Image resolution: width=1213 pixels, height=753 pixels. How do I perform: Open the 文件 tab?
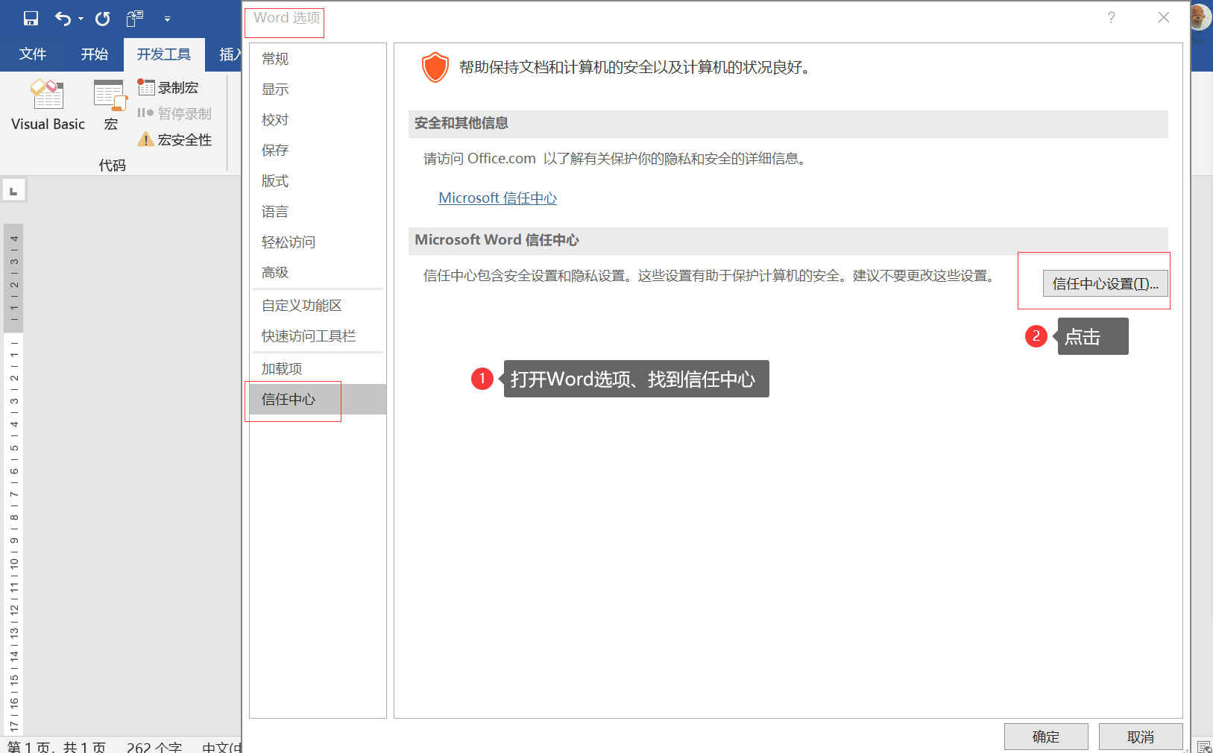point(33,54)
